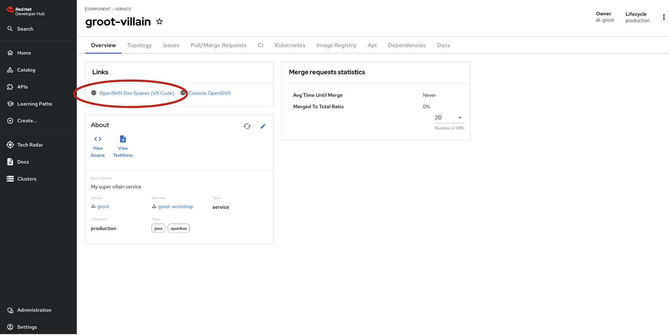Star groot-villain as a favorite
The width and height of the screenshot is (669, 335).
[159, 22]
